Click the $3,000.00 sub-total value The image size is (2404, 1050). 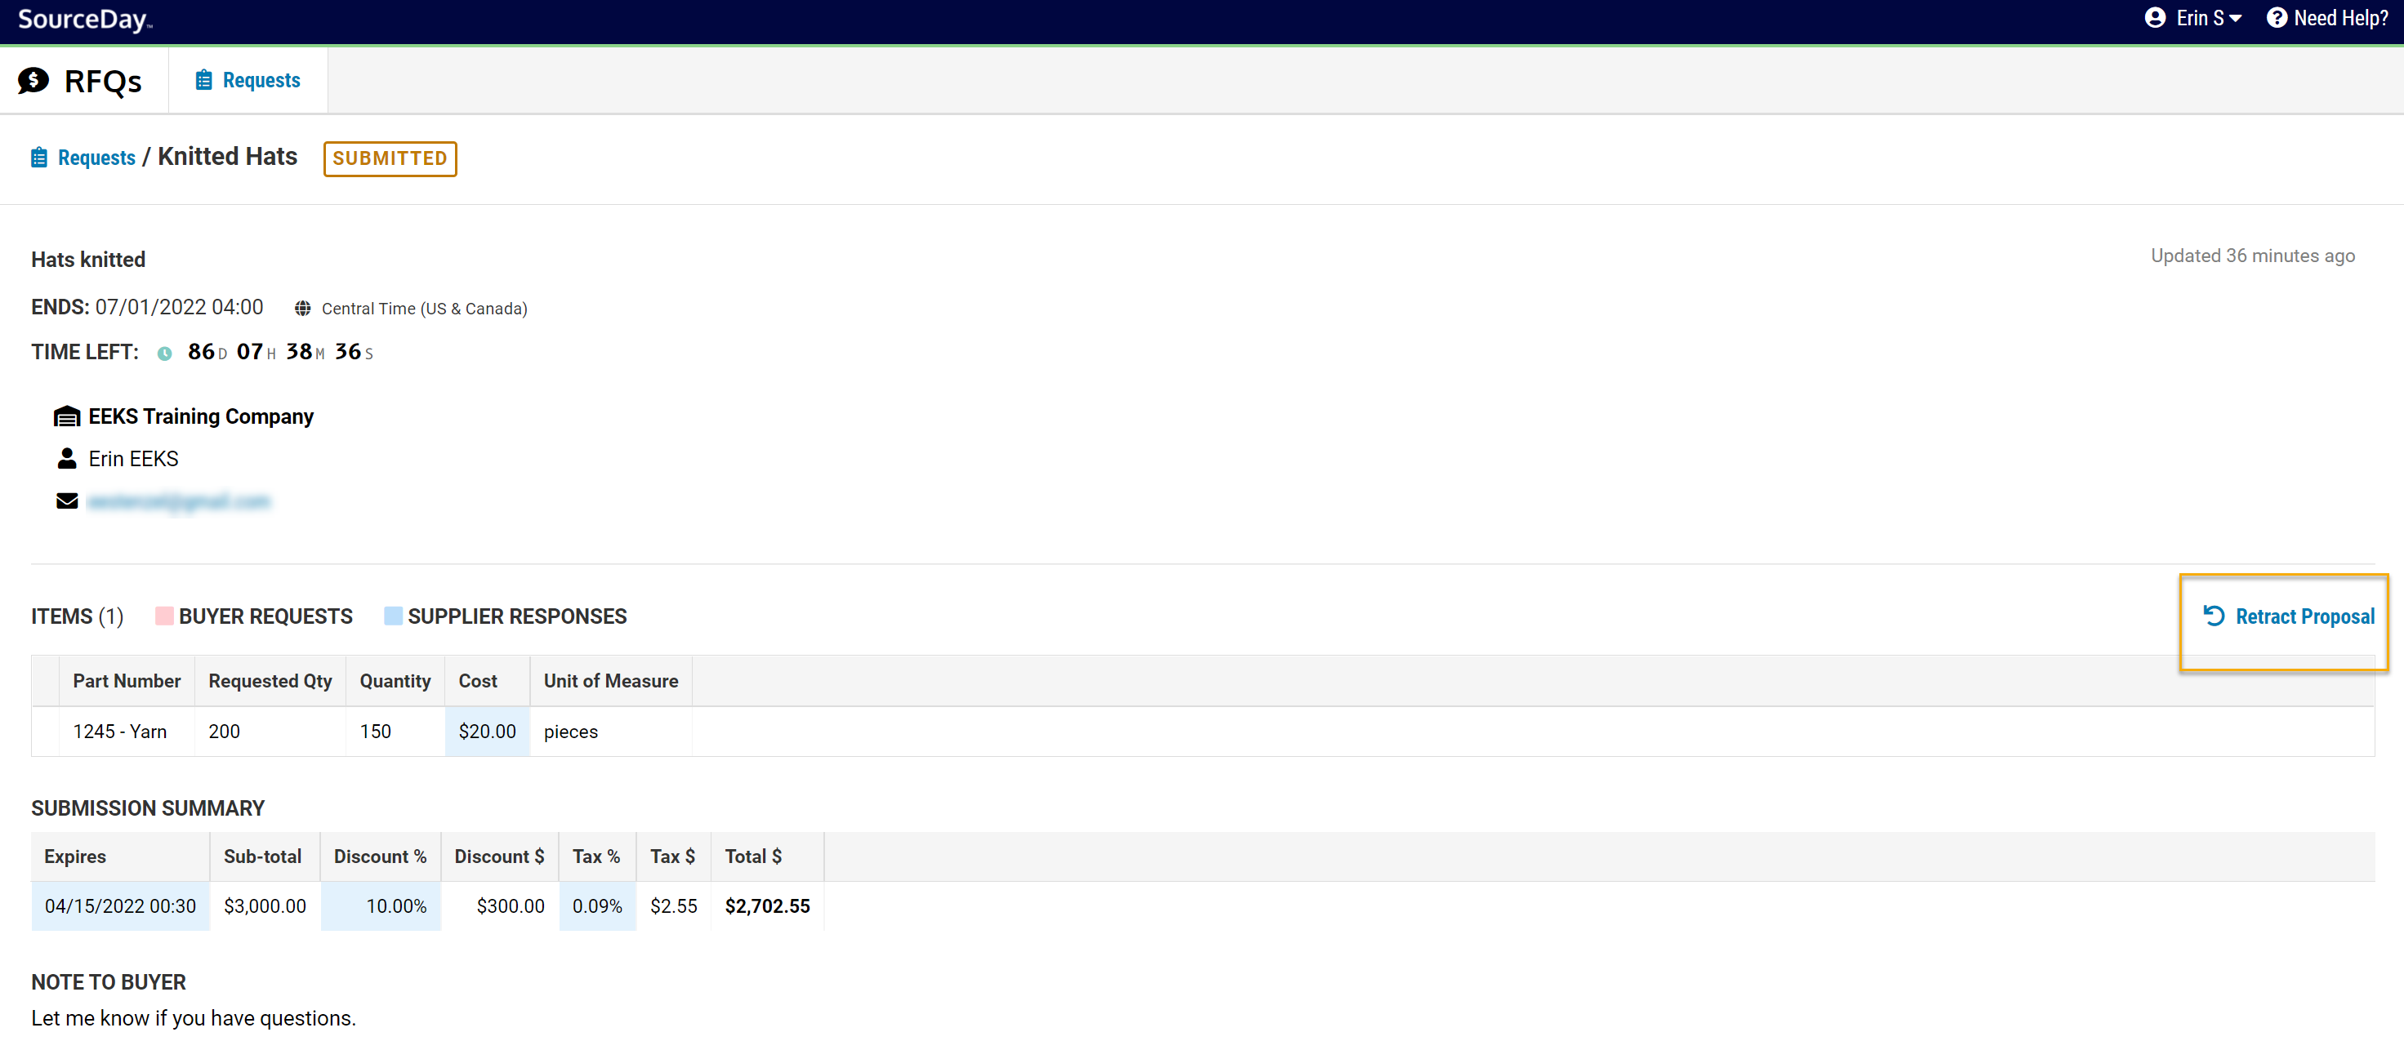[265, 906]
